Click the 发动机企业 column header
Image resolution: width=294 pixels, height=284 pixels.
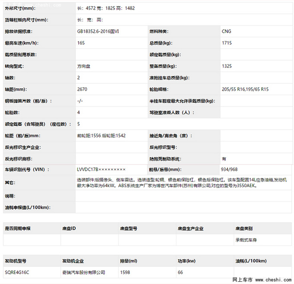point(73,261)
